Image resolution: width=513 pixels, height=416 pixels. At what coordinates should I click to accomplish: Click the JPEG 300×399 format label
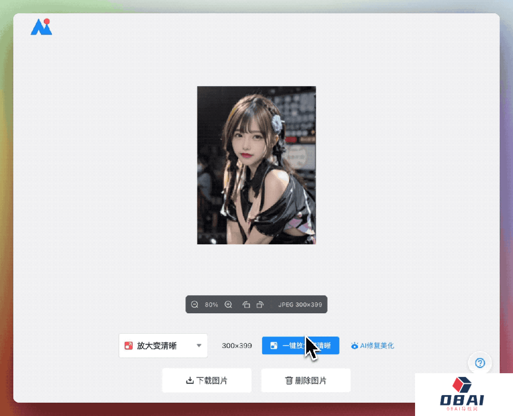300,305
